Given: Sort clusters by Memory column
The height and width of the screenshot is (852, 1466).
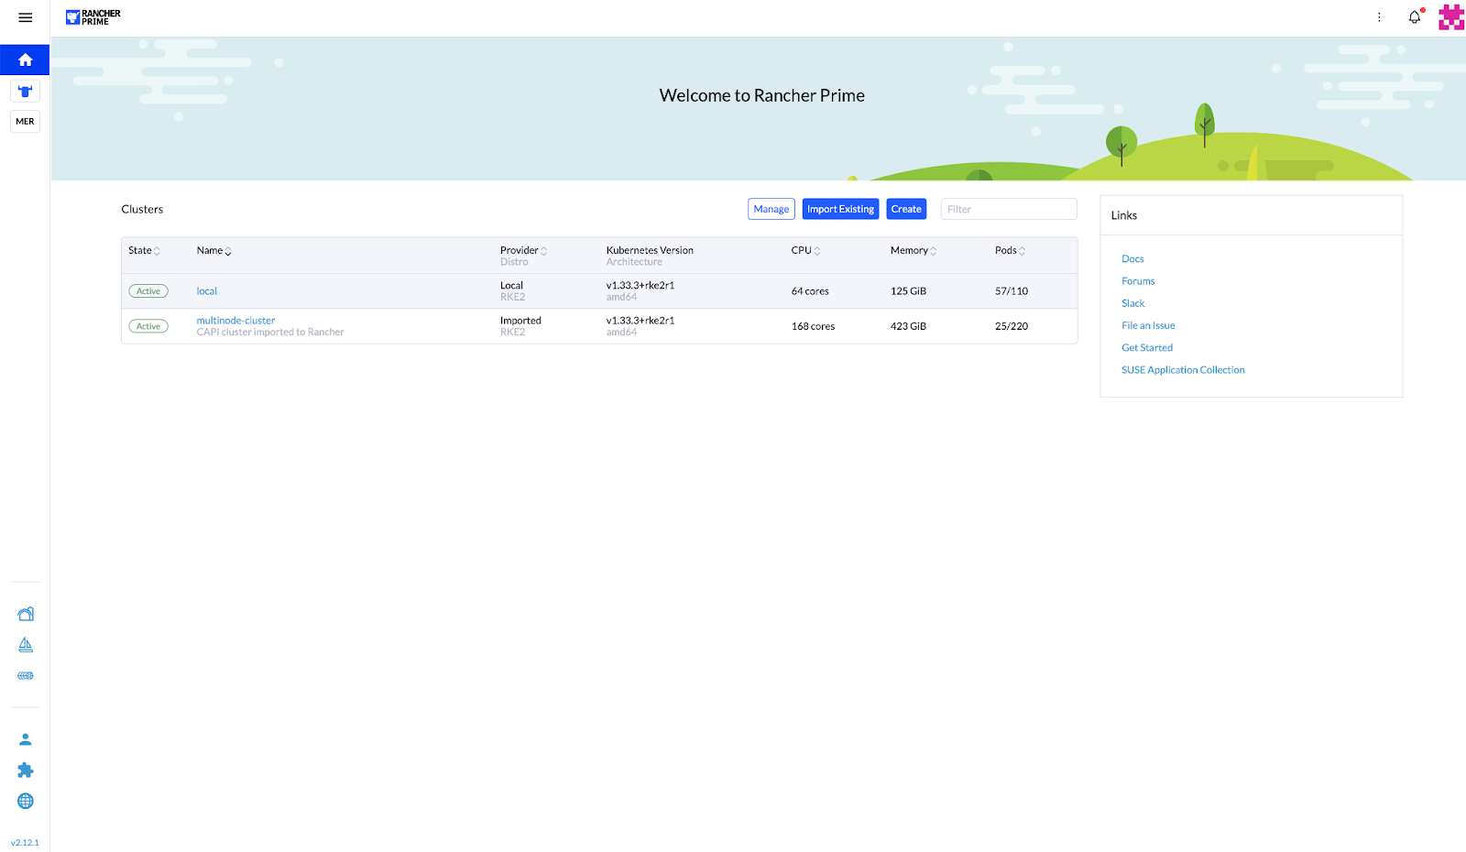Looking at the screenshot, I should (913, 251).
